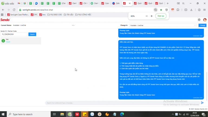Open the Windows Start menu
This screenshot has height=117, width=208.
3,114
